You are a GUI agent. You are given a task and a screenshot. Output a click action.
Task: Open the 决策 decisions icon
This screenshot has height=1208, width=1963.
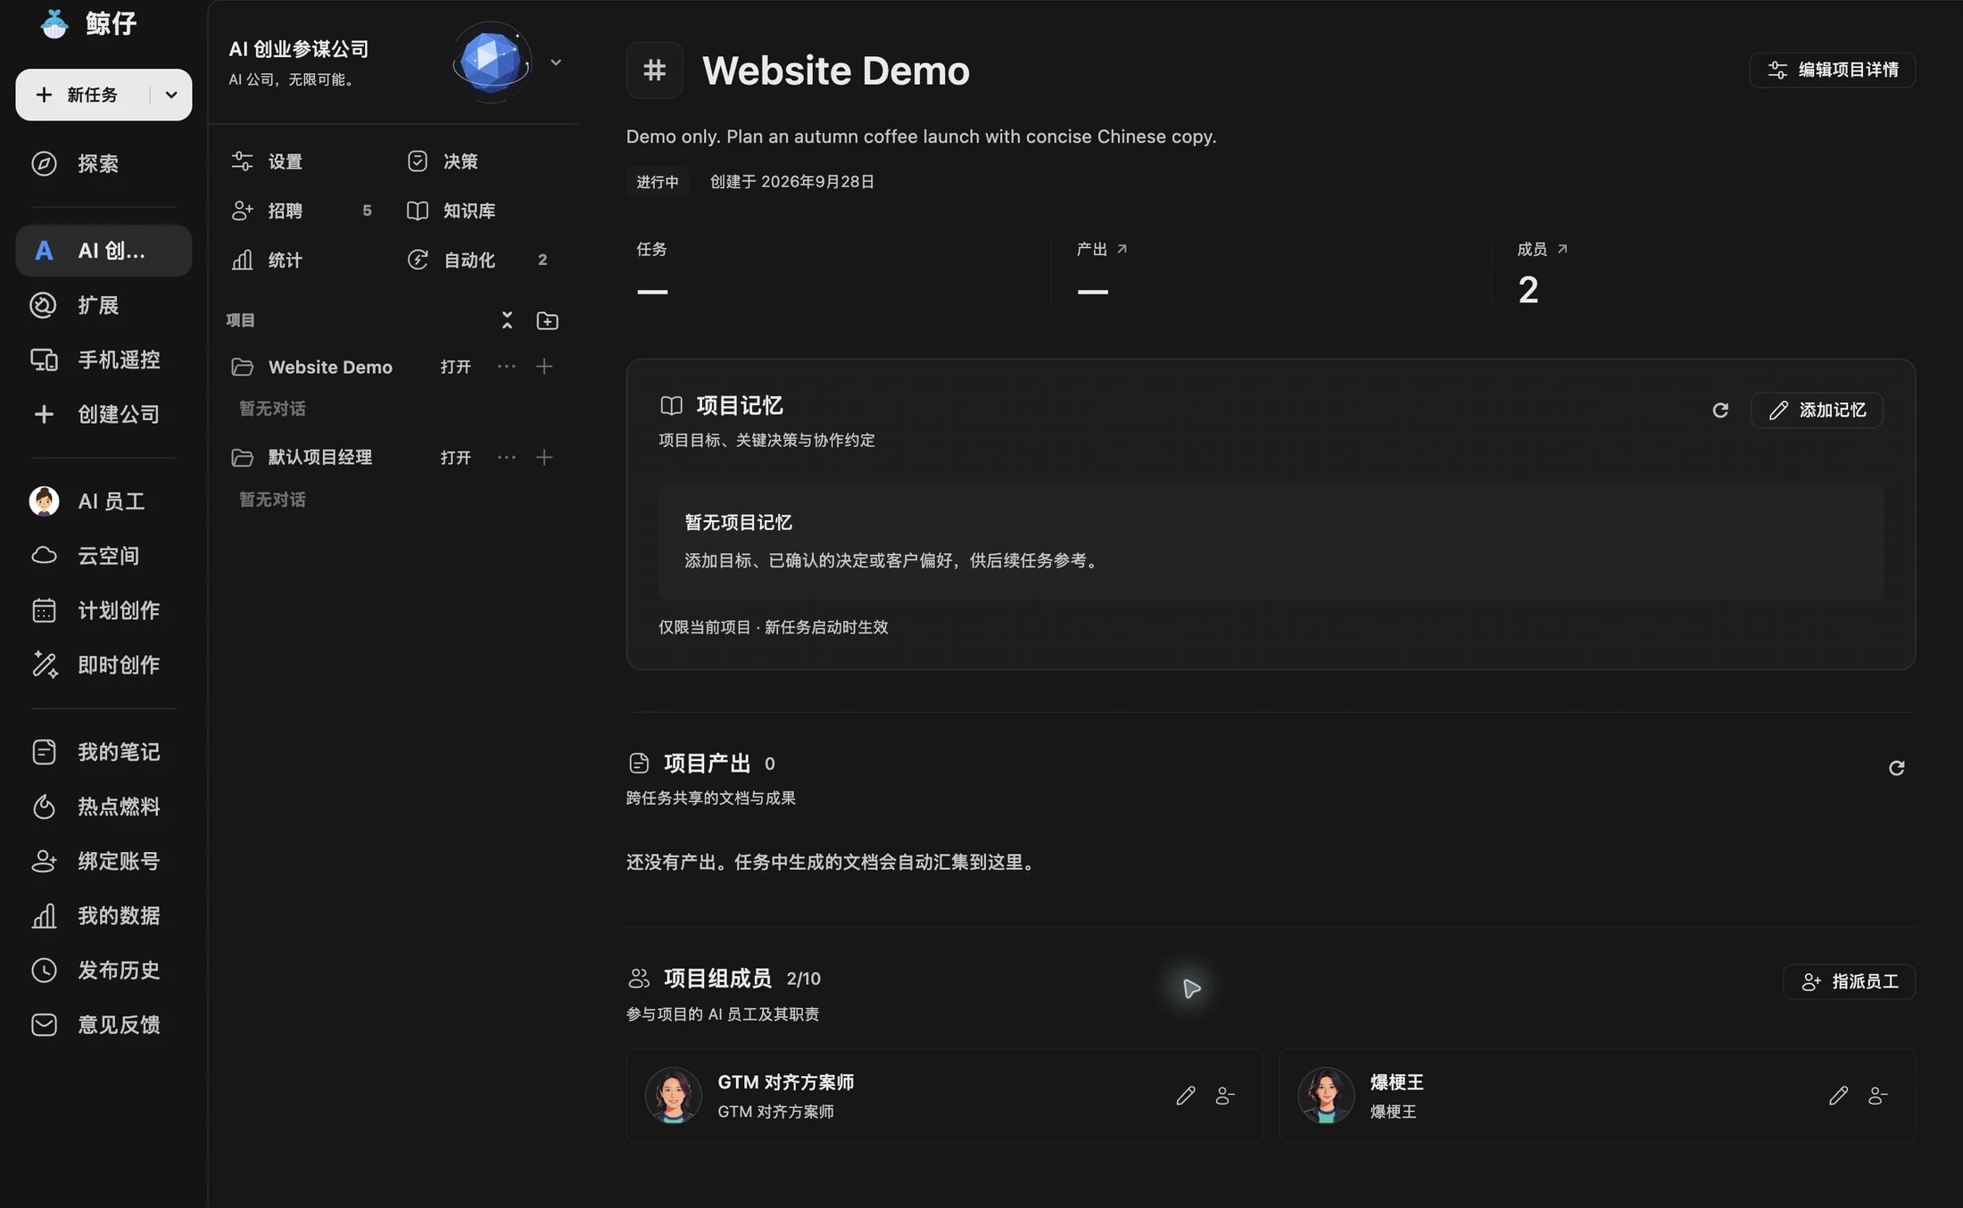(418, 161)
